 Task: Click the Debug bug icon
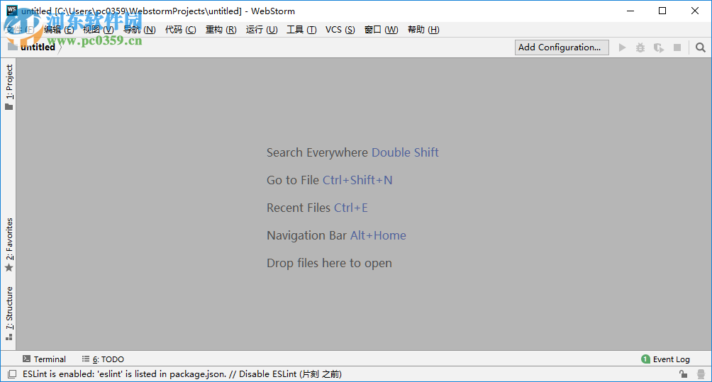(x=640, y=47)
